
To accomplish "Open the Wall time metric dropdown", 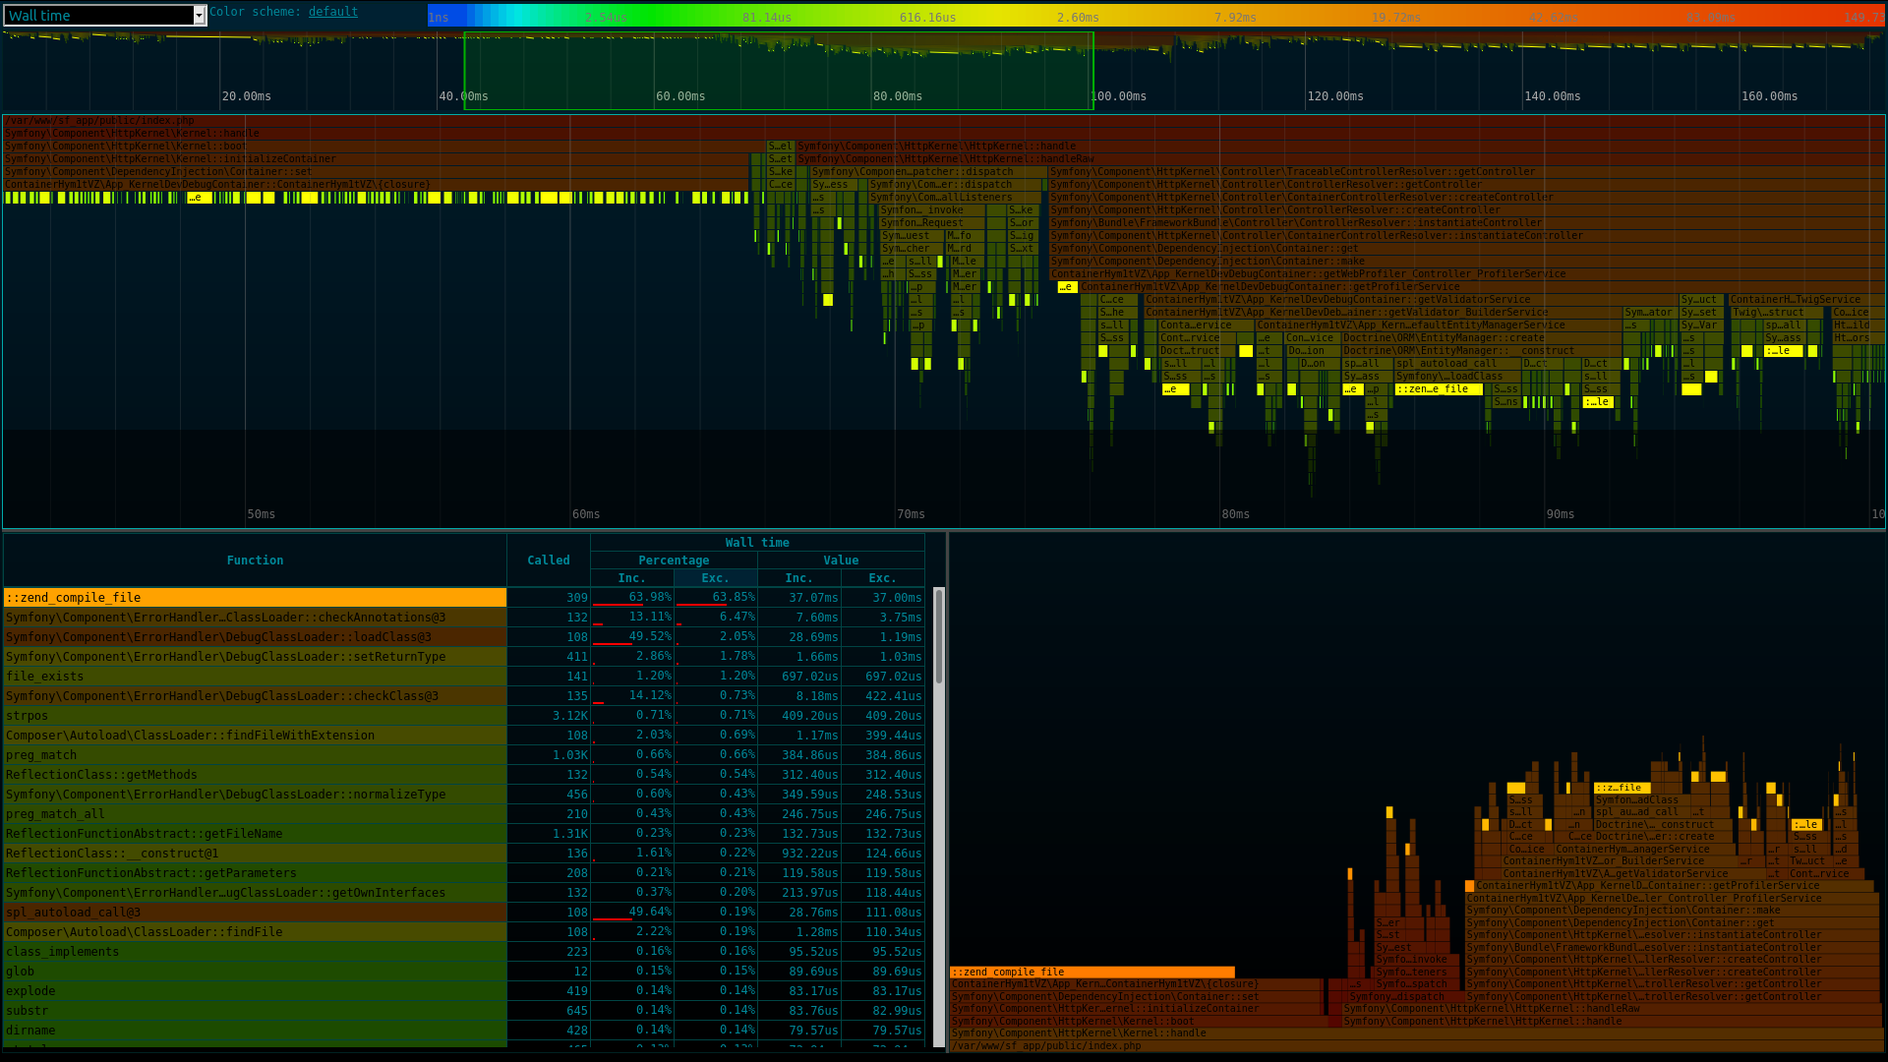I will tap(98, 16).
